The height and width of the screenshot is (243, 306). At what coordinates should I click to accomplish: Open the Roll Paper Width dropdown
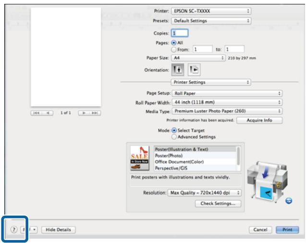(x=227, y=102)
